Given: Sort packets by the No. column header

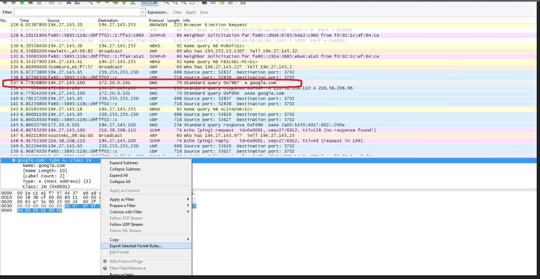Looking at the screenshot, I should [4, 20].
